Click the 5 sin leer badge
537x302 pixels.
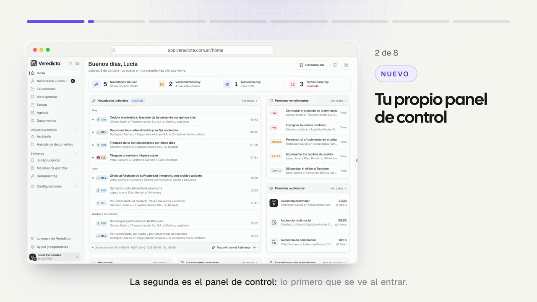click(138, 101)
